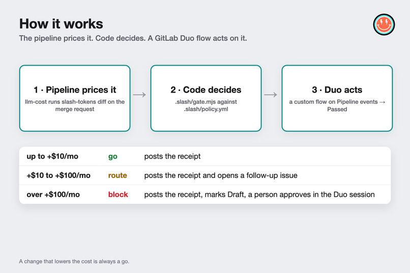
Task: Click the red block status label
Action: [x=118, y=194]
